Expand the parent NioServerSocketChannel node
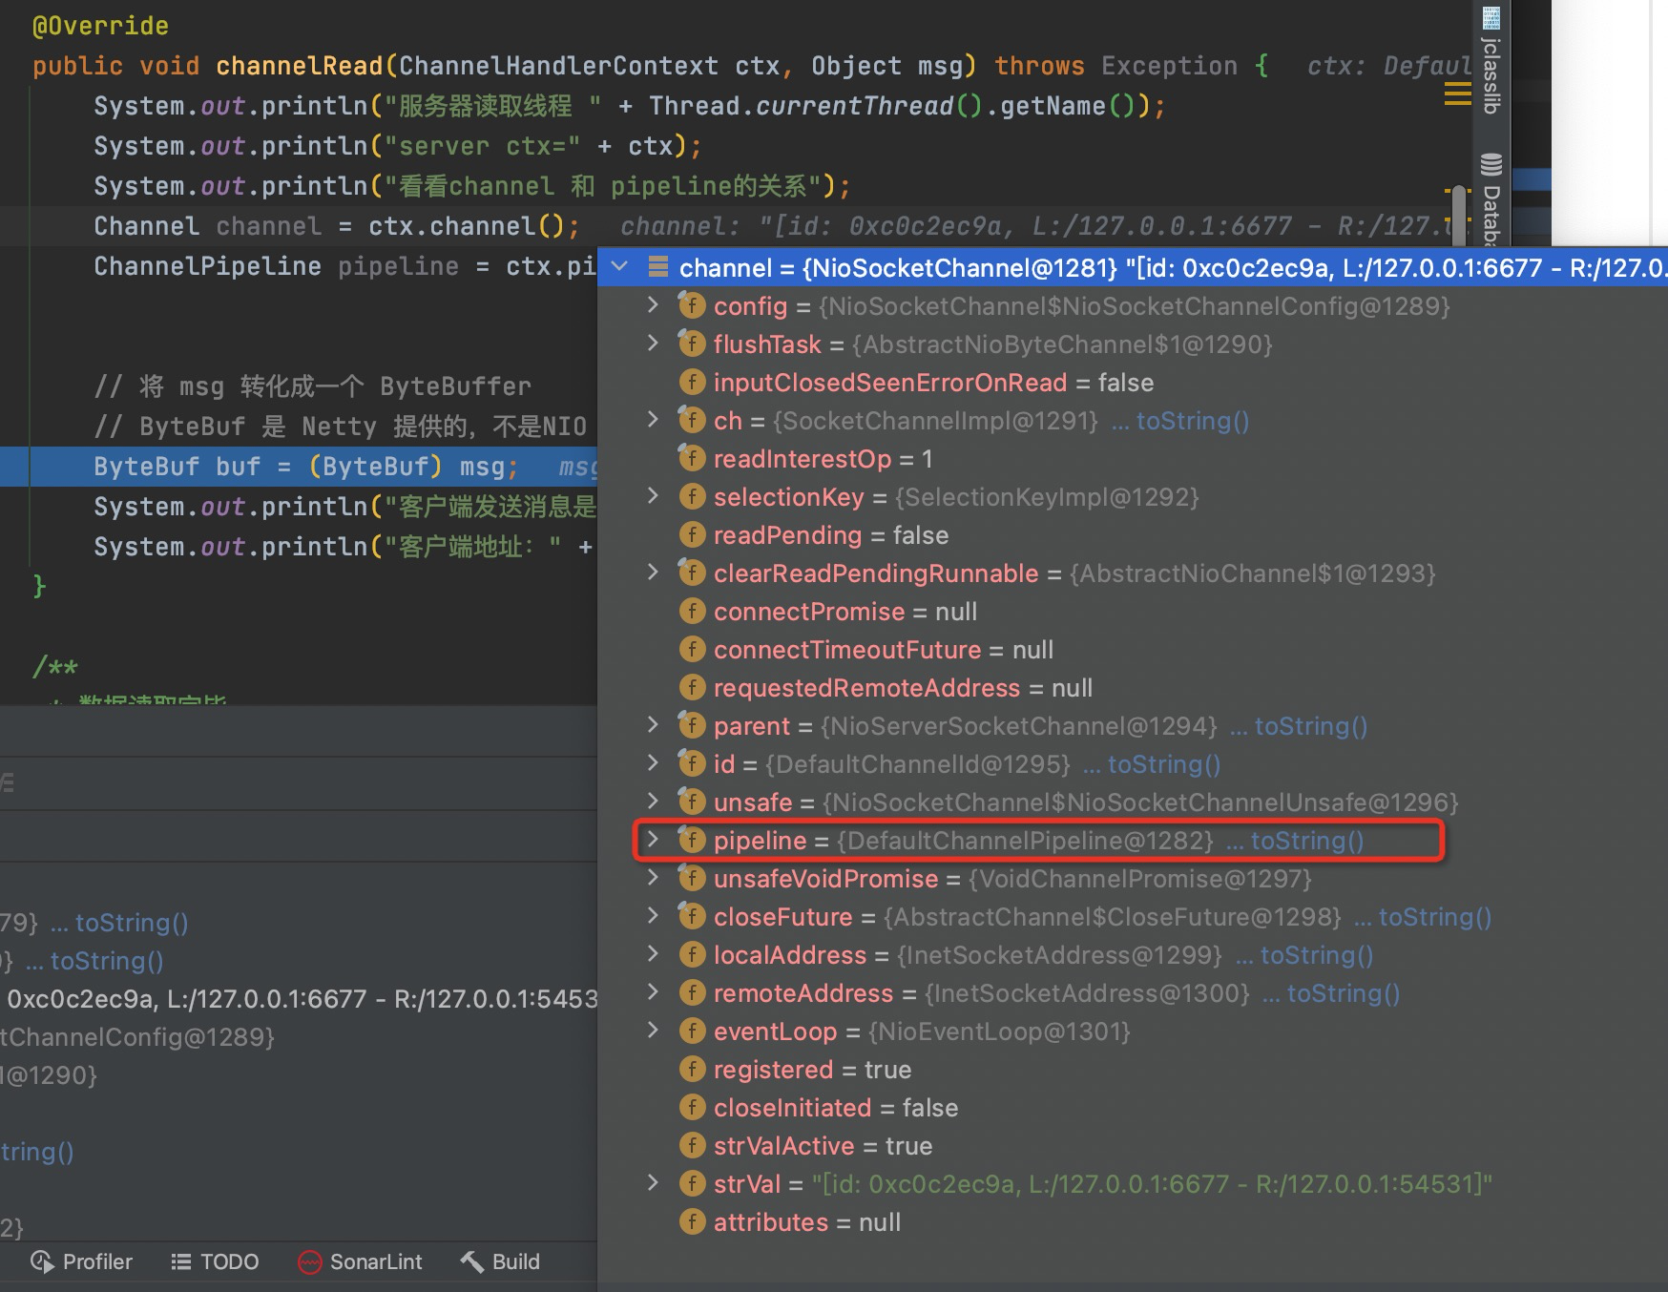 [653, 725]
